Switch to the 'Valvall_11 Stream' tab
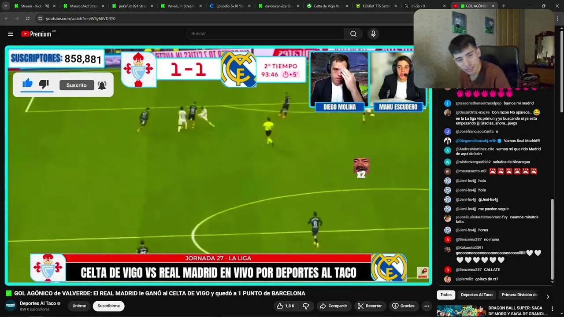Viewport: 564px width, 317px height. pos(181,6)
